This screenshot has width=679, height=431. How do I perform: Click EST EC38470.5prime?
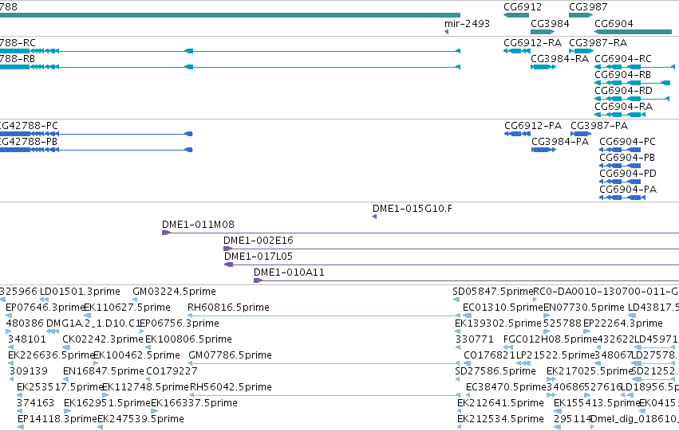(x=506, y=387)
